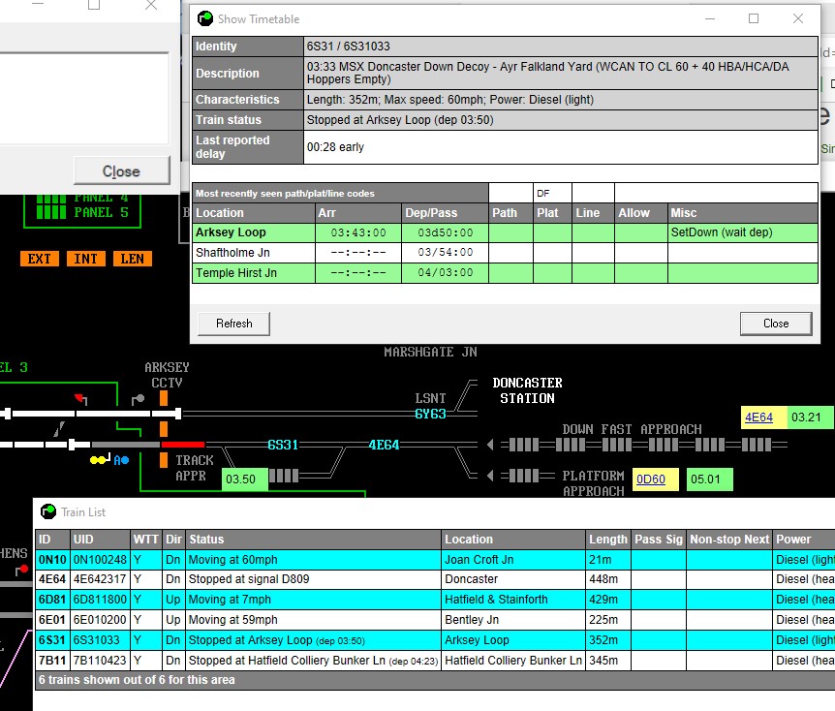Select the Arksey Loop timetable row
The image size is (835, 711).
pyautogui.click(x=505, y=232)
